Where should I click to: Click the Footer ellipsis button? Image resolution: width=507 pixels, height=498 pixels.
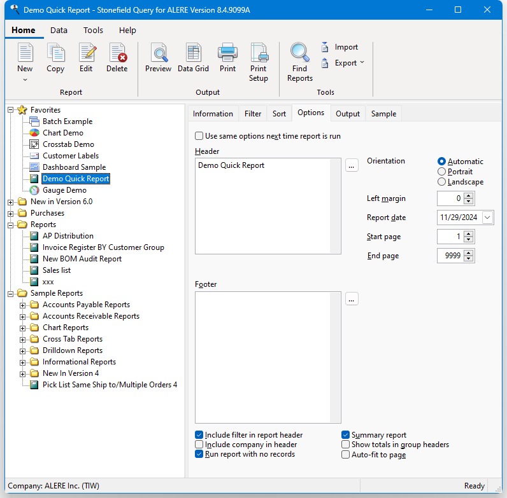tap(352, 299)
